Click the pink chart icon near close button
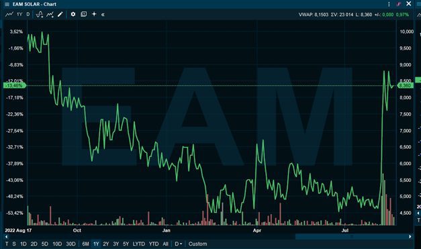This screenshot has height=249, width=421. [399, 4]
